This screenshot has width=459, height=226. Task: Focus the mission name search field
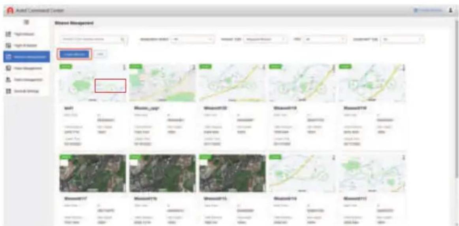pos(93,39)
